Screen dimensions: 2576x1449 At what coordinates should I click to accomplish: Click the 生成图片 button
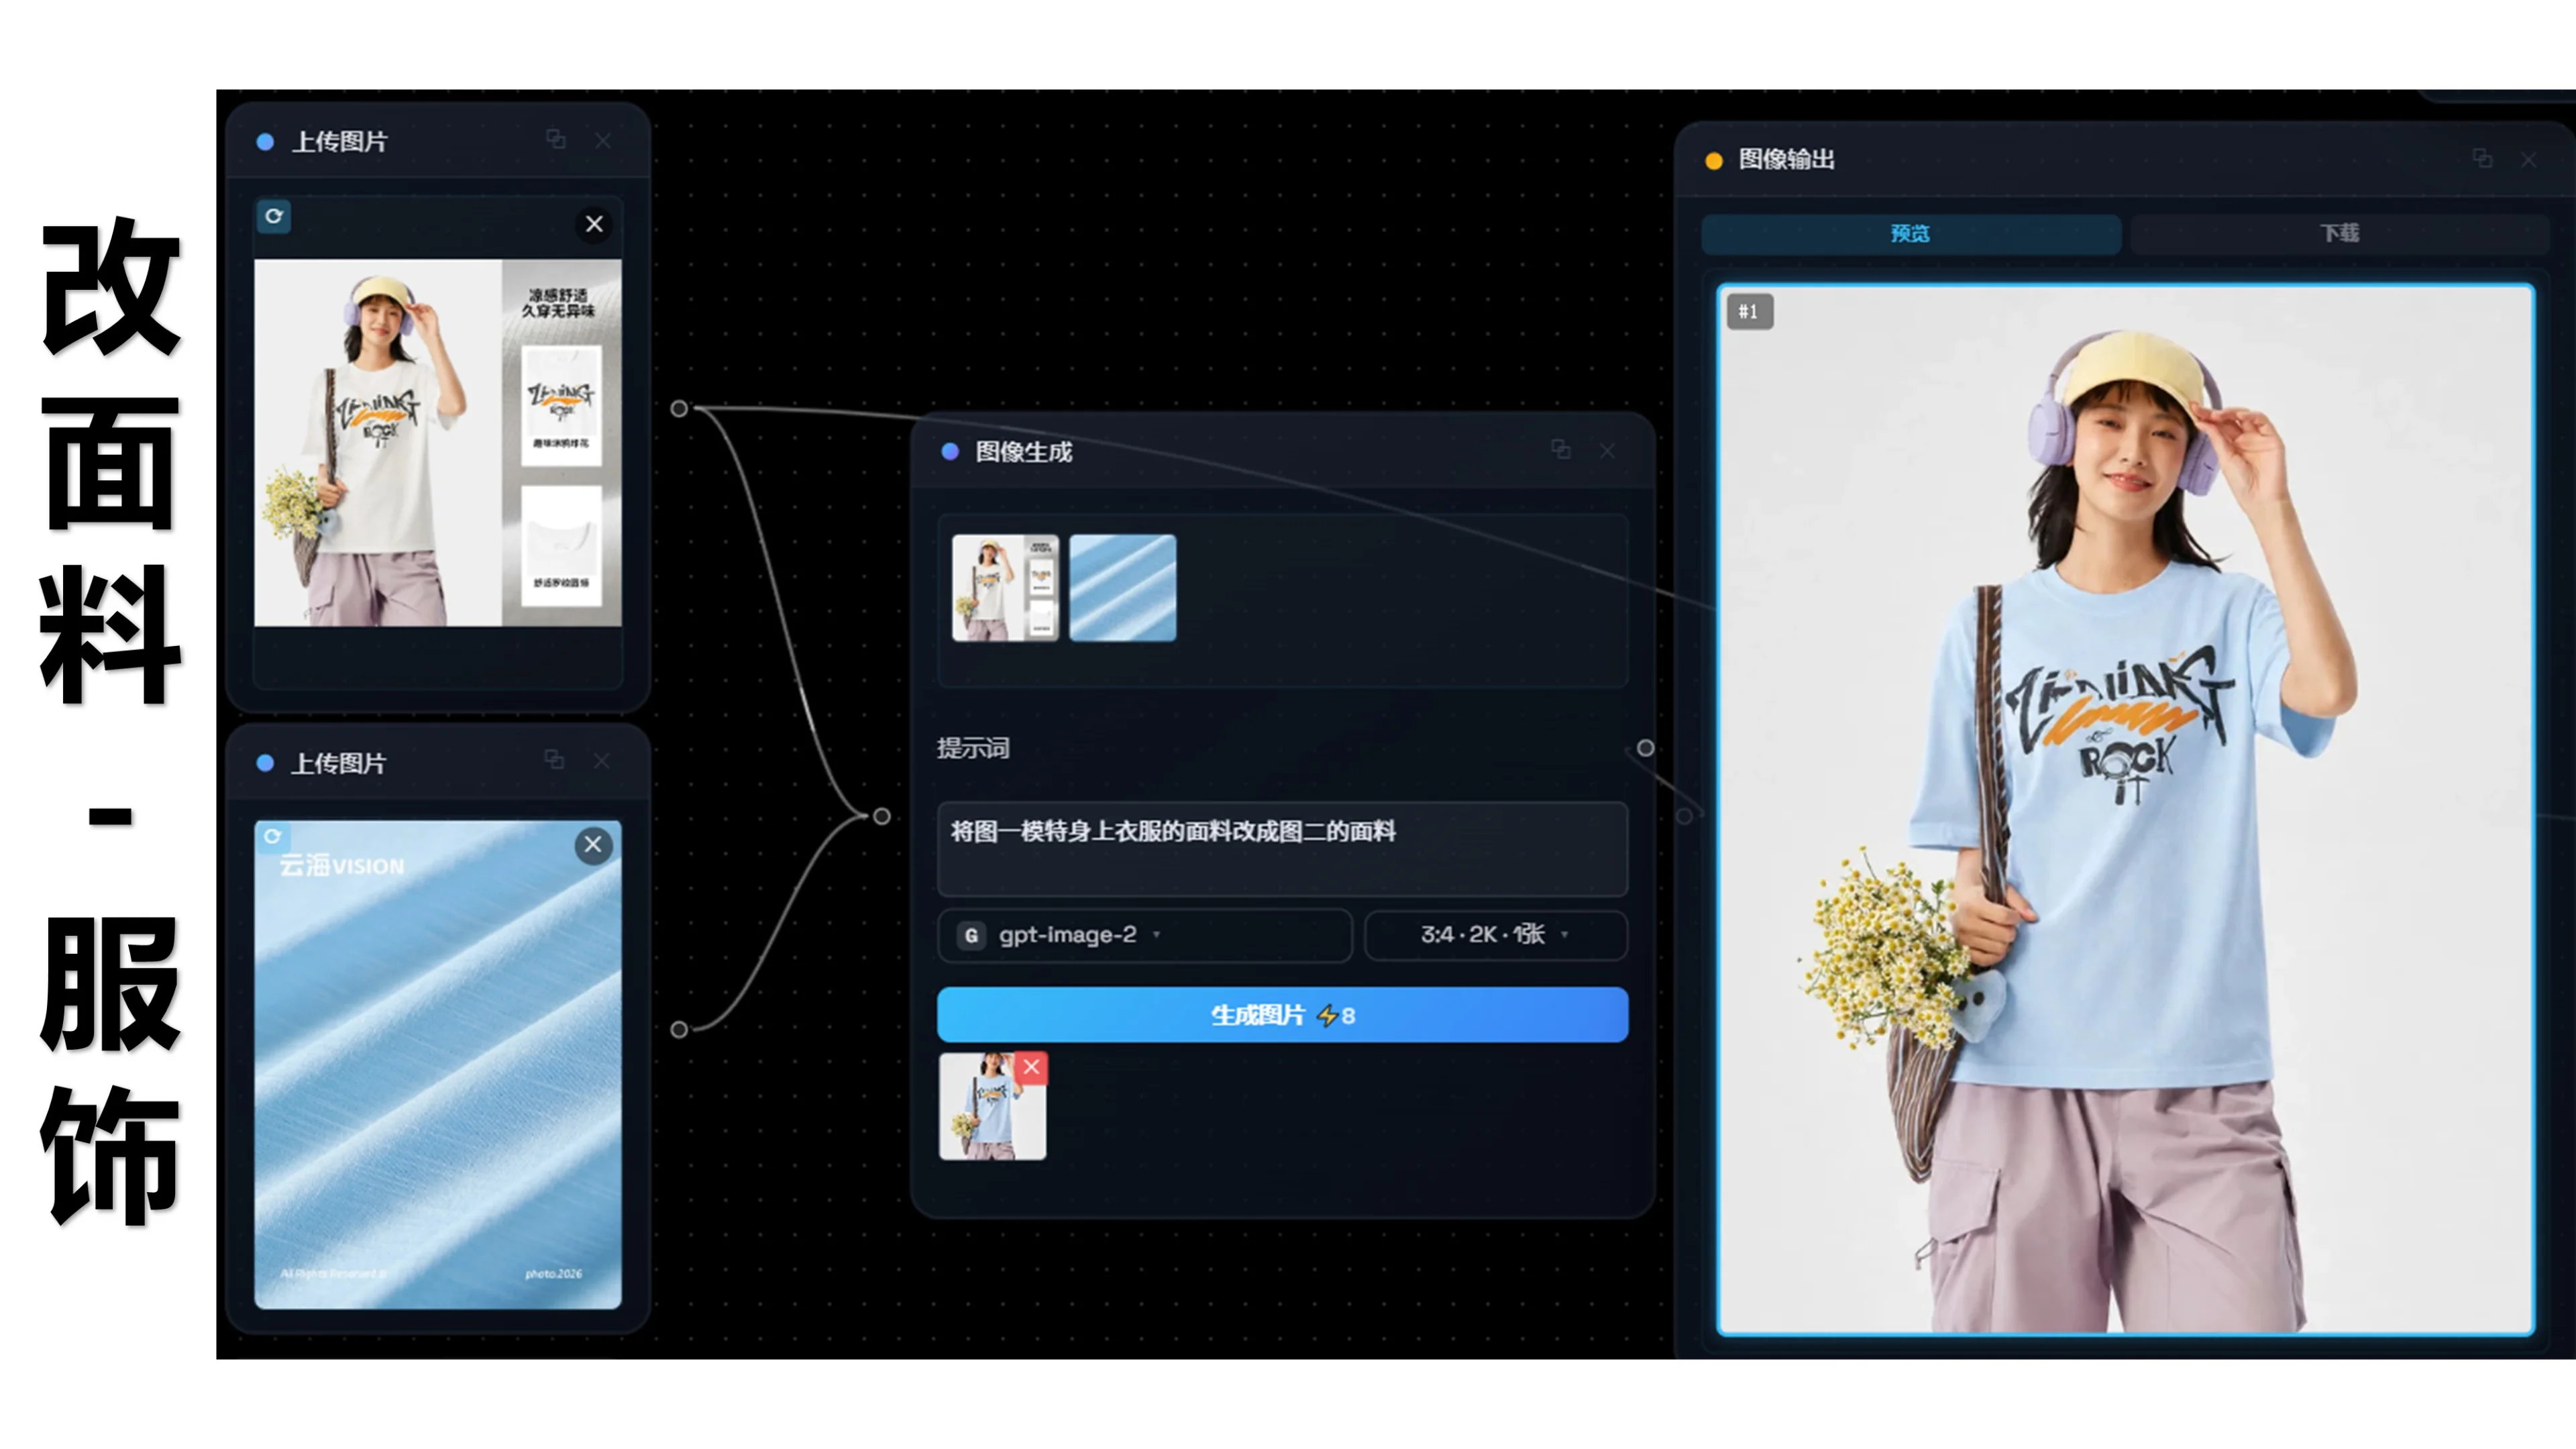[x=1282, y=1015]
